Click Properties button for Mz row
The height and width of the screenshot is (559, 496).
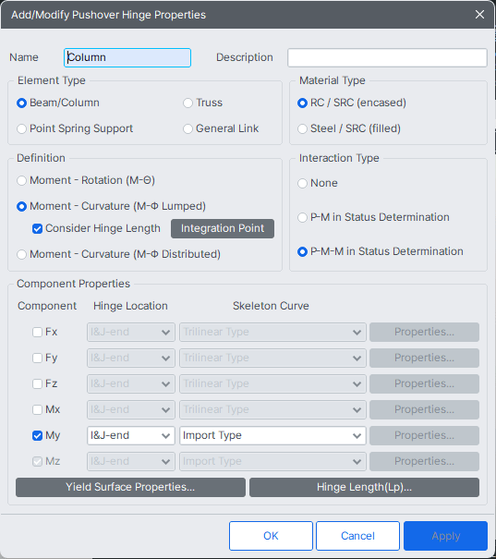coord(424,462)
